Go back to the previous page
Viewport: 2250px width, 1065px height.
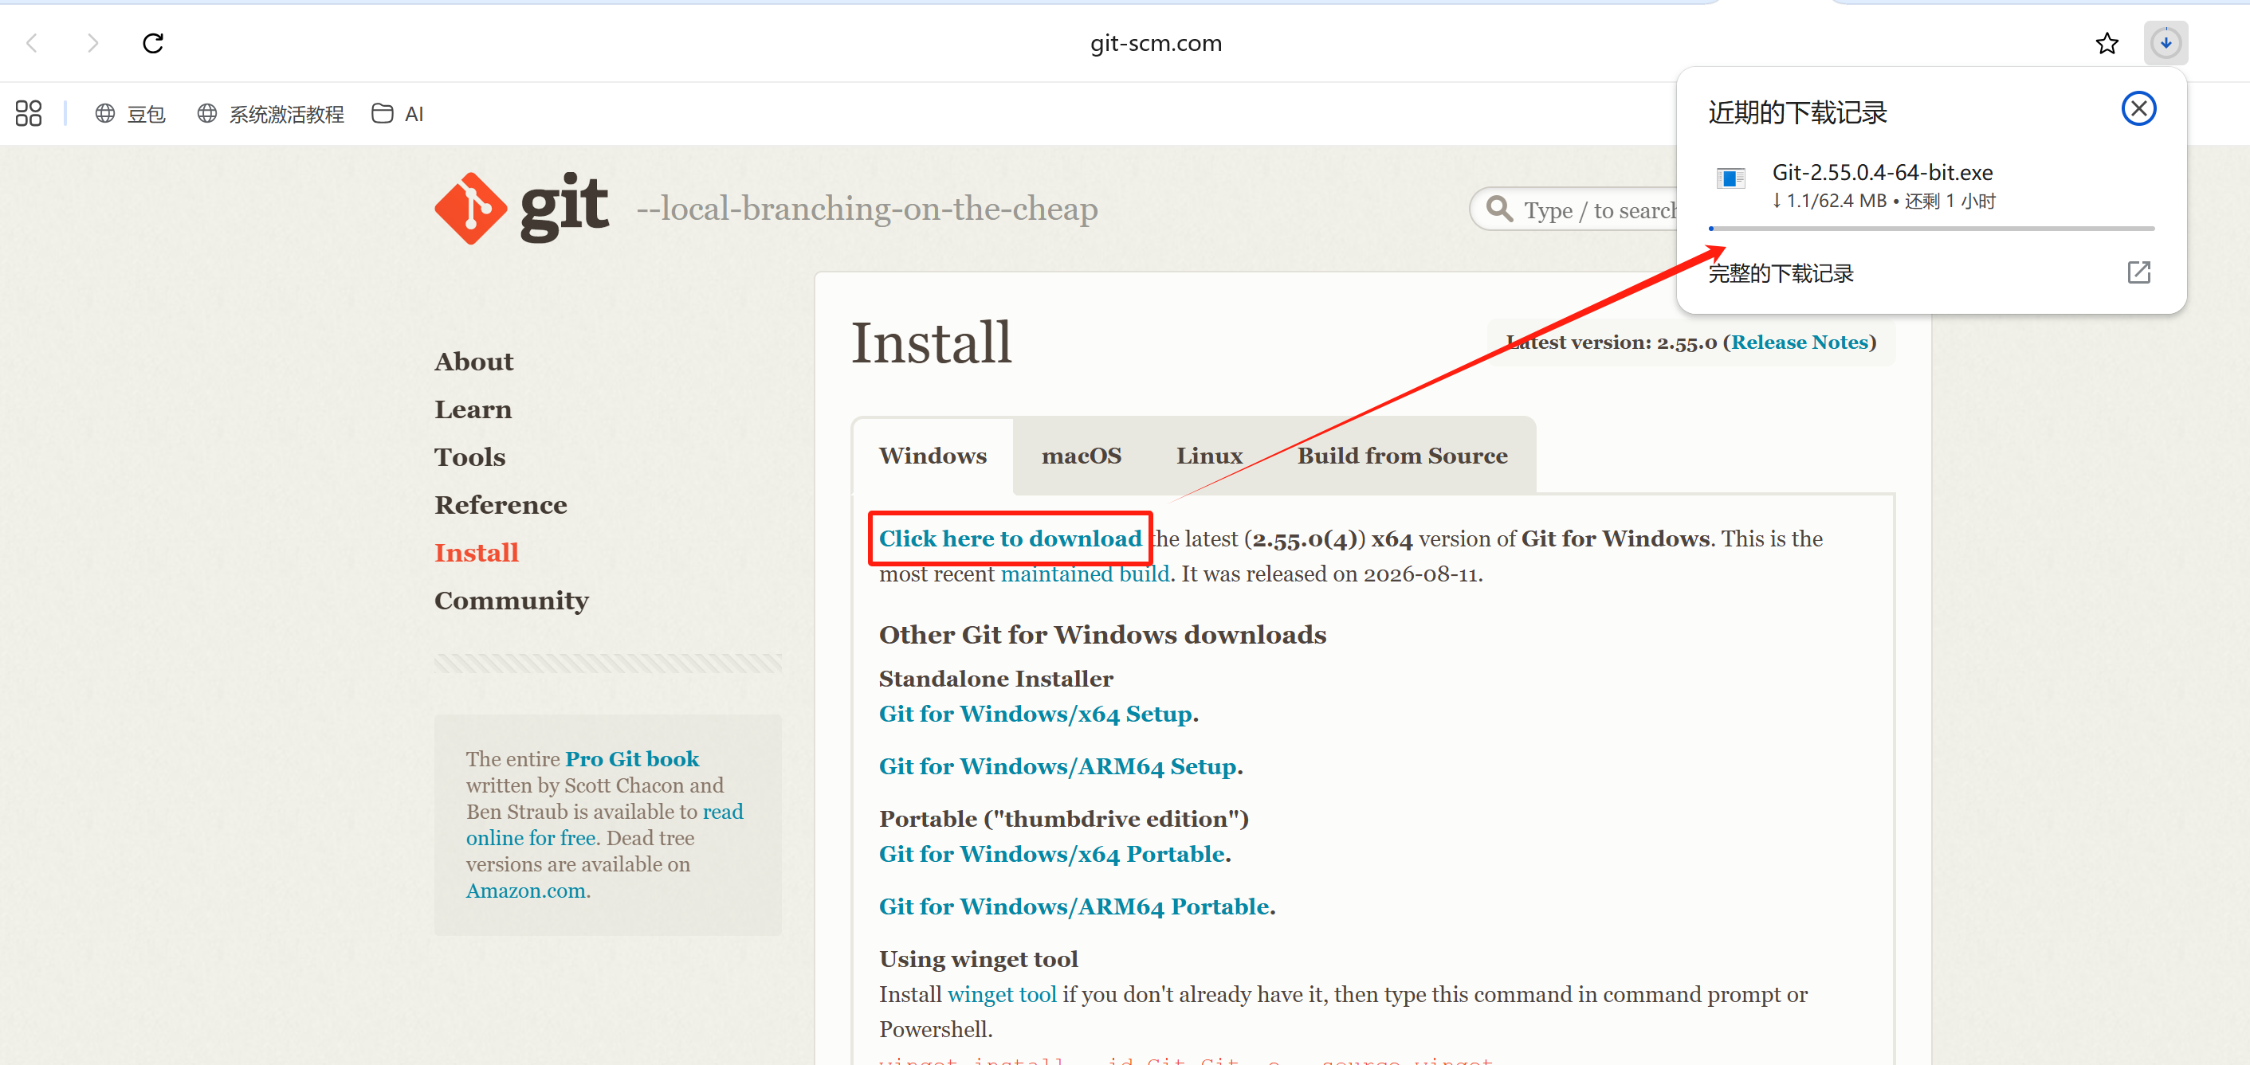click(x=33, y=43)
